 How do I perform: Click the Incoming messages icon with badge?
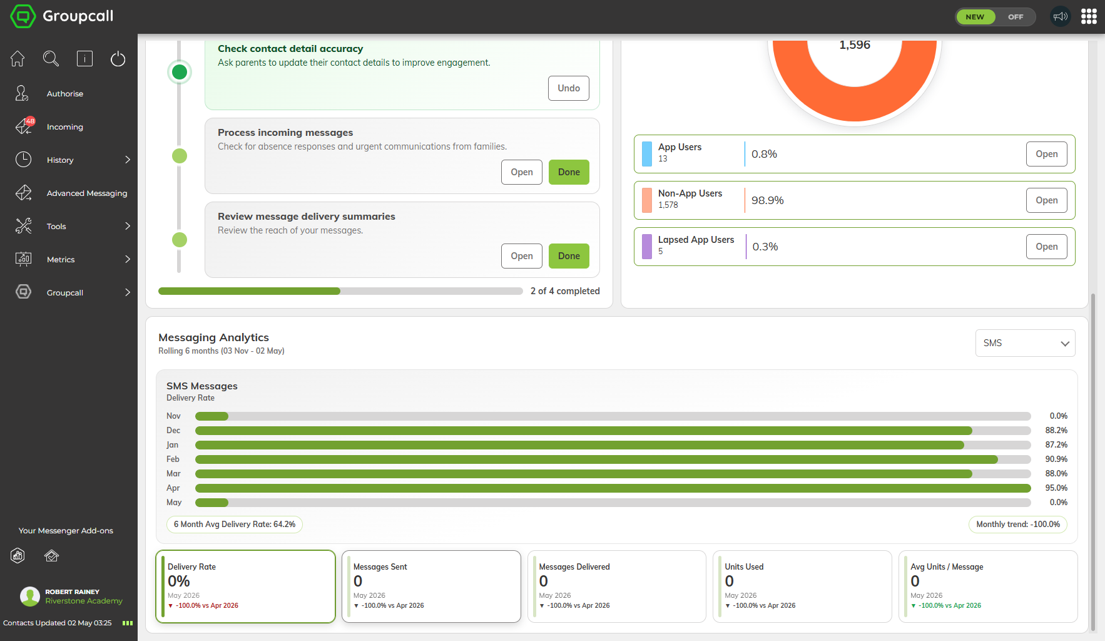pyautogui.click(x=24, y=126)
